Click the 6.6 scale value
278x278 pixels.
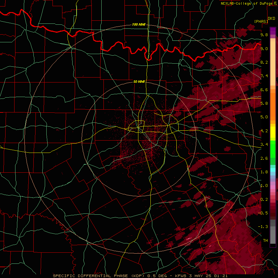click(x=264, y=90)
